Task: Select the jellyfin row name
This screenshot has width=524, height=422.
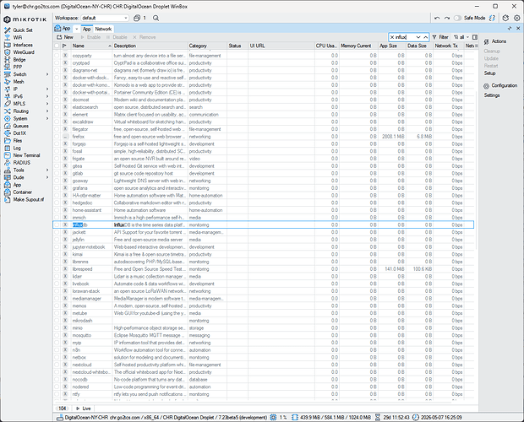Action: click(79, 240)
